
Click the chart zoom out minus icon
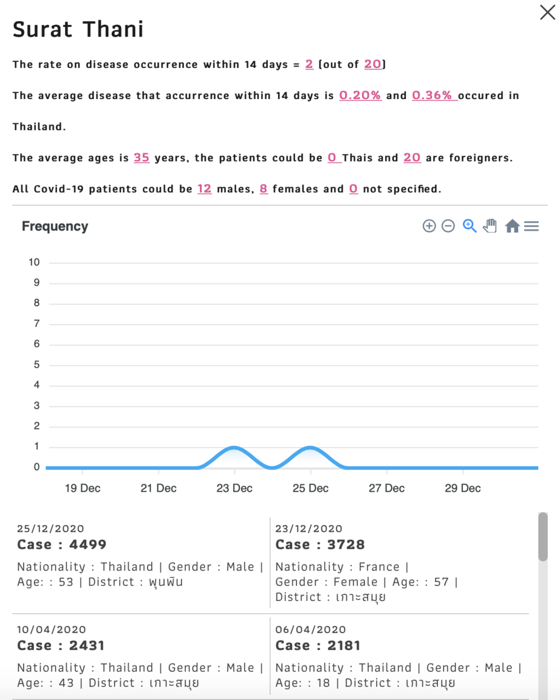click(448, 226)
